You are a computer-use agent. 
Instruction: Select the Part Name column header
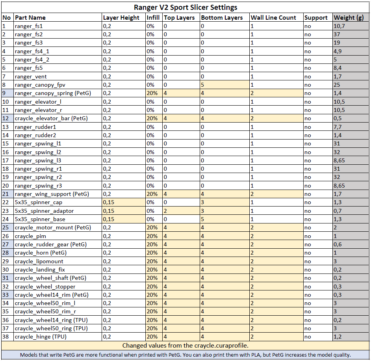point(30,18)
